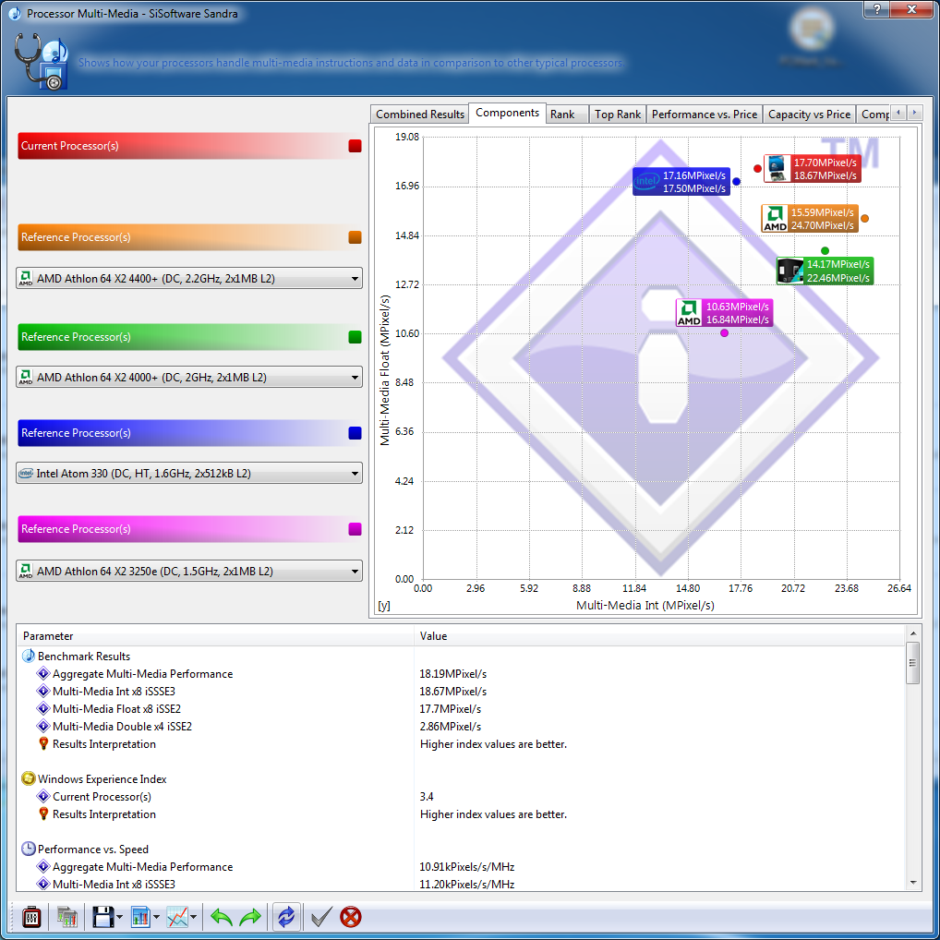The width and height of the screenshot is (940, 940).
Task: Save results with the floppy disk icon
Action: coord(103,917)
